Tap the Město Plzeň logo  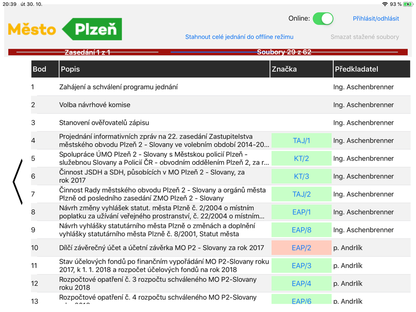click(x=65, y=29)
